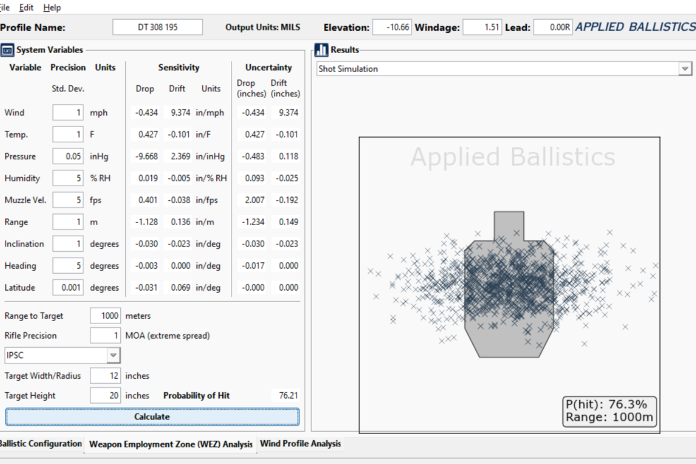Click the Range to Target field
This screenshot has width=696, height=464.
106,316
